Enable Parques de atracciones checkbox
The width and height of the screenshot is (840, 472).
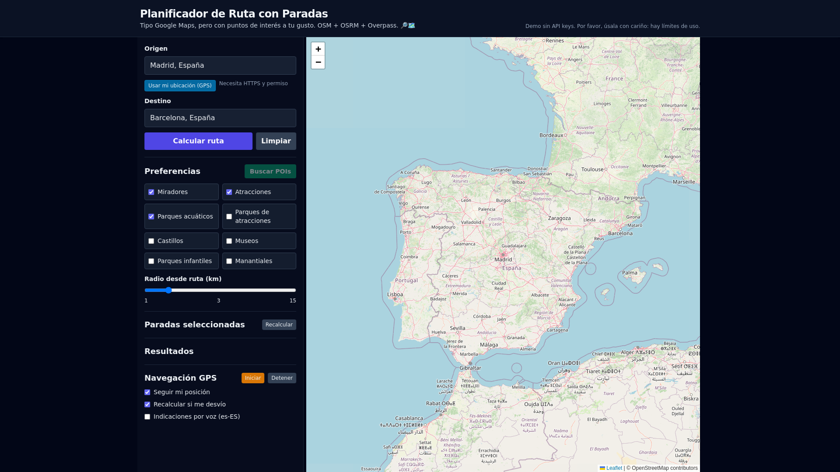(229, 217)
